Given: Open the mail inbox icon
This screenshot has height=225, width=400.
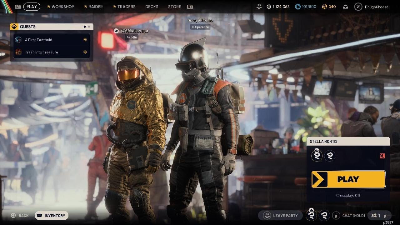Looking at the screenshot, I should [x=345, y=7].
